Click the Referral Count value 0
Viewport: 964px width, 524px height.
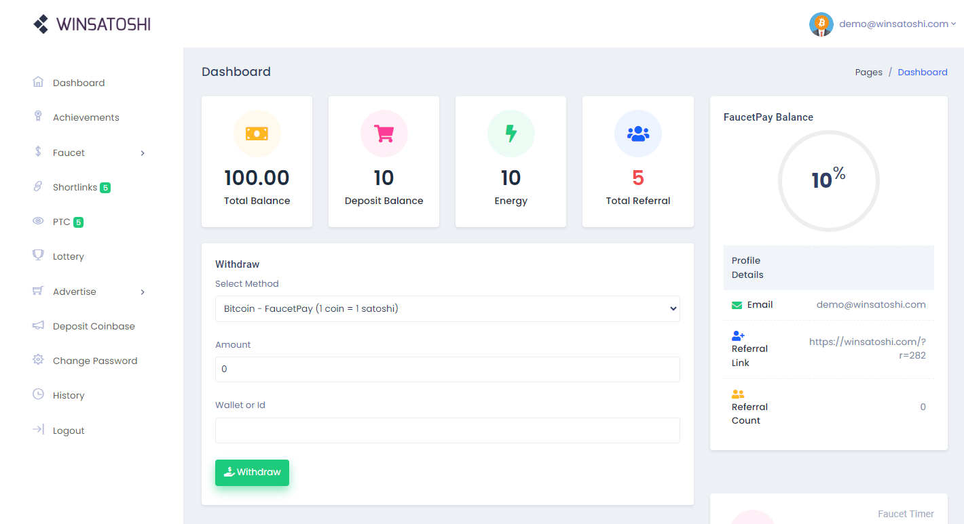click(x=923, y=407)
